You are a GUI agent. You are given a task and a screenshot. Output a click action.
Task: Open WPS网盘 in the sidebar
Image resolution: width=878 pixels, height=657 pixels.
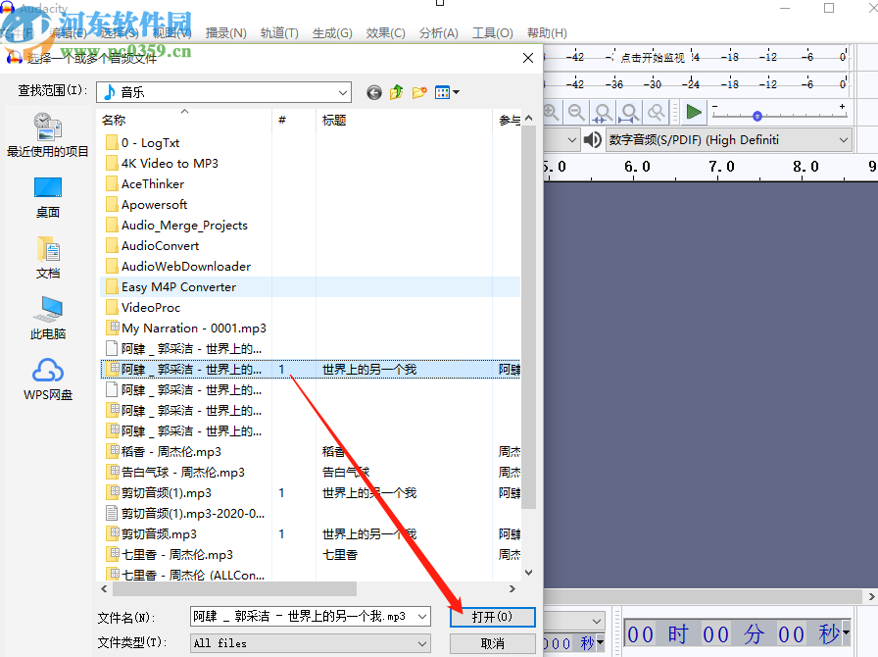tap(47, 378)
